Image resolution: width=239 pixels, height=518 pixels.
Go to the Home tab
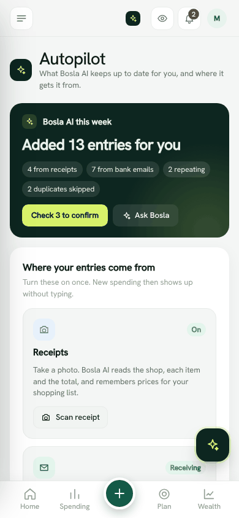(x=29, y=499)
